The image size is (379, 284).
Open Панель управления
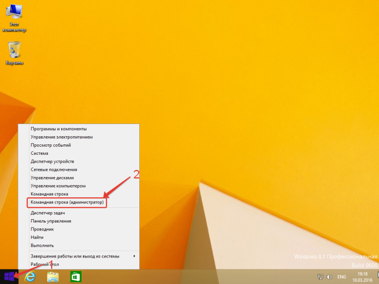pyautogui.click(x=51, y=221)
